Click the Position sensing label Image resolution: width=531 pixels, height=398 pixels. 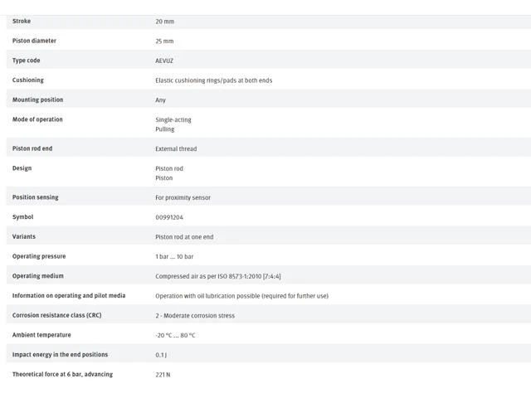(x=35, y=197)
